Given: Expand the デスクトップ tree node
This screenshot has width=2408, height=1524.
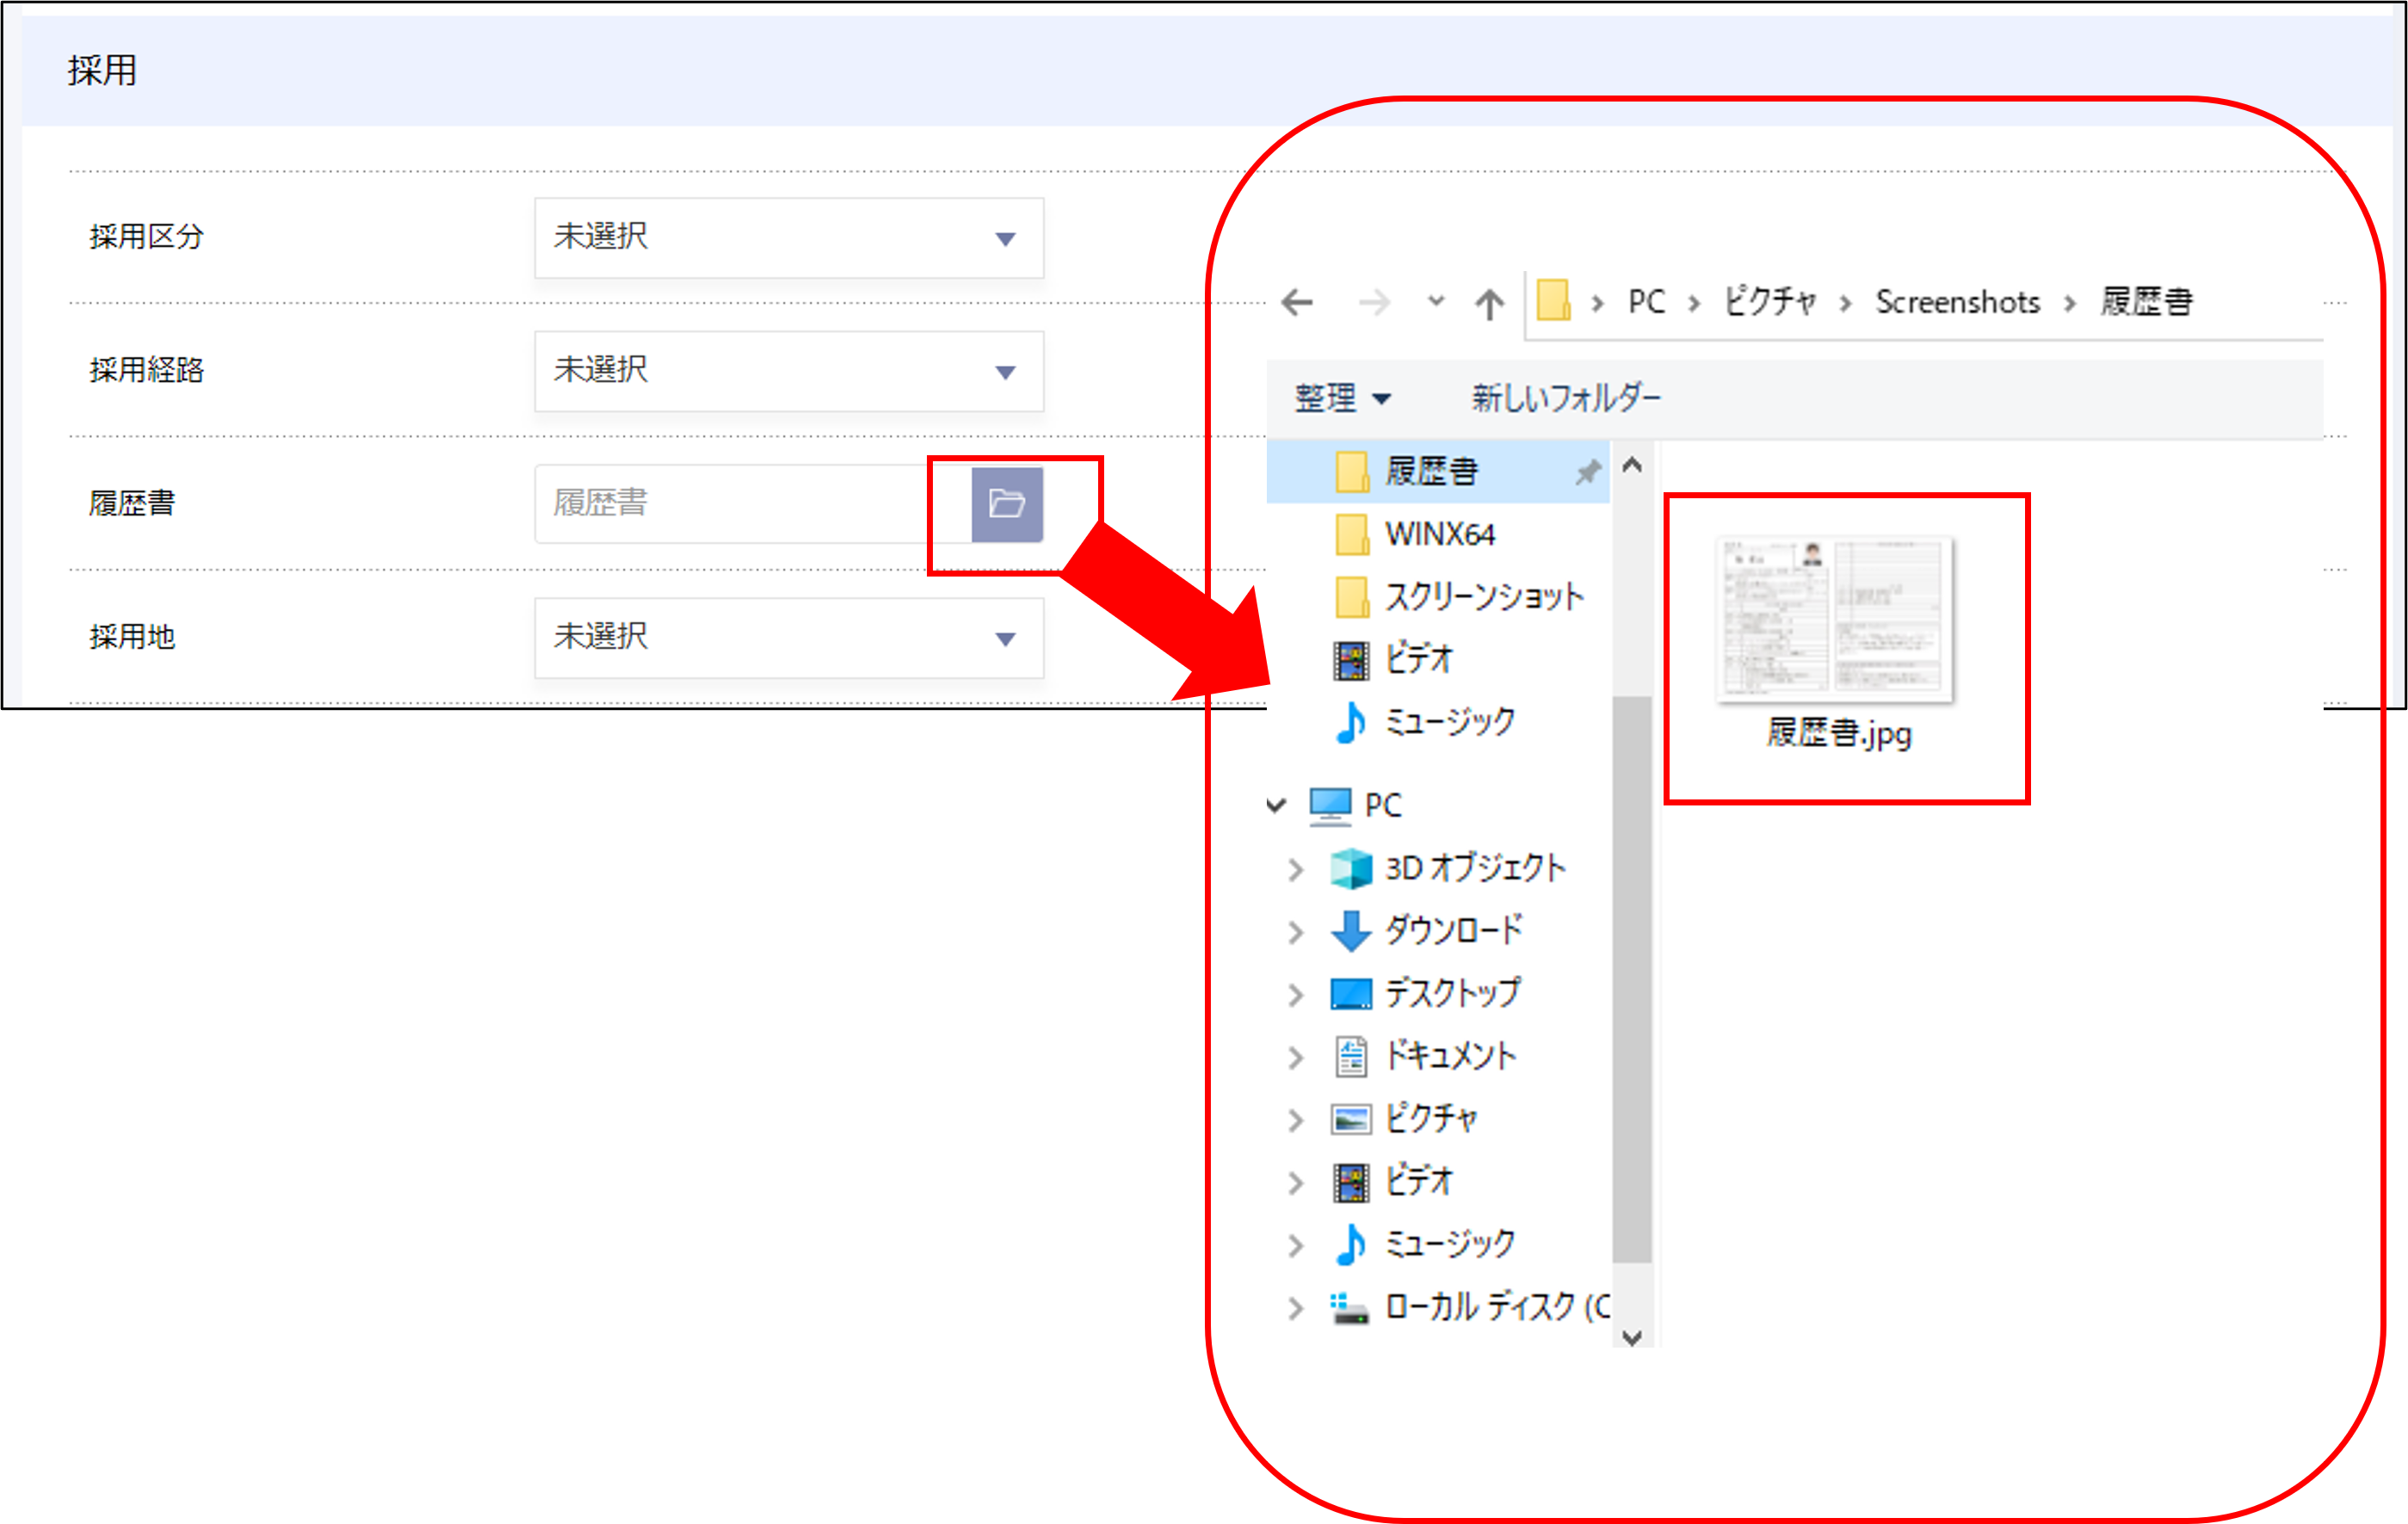Looking at the screenshot, I should pyautogui.click(x=1296, y=994).
